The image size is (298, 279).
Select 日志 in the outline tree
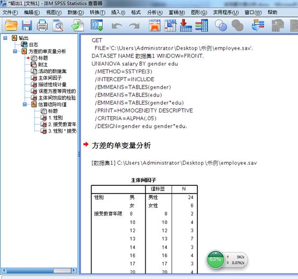tap(34, 45)
